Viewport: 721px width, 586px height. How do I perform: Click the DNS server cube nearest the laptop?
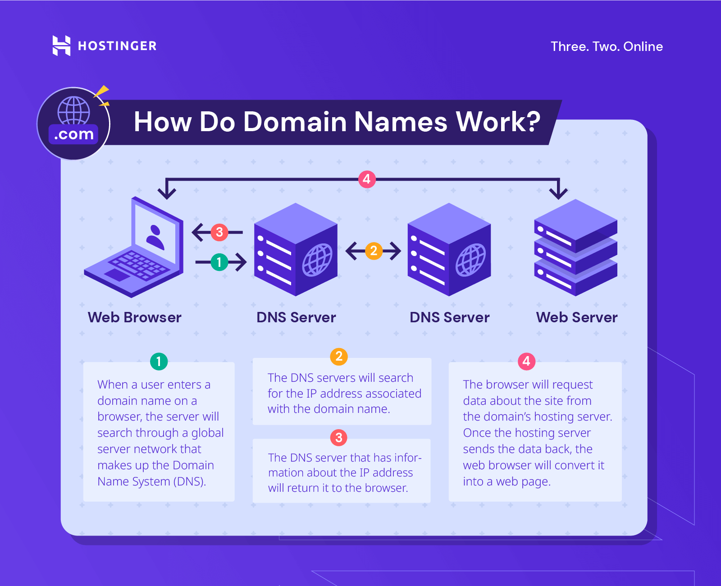[296, 249]
